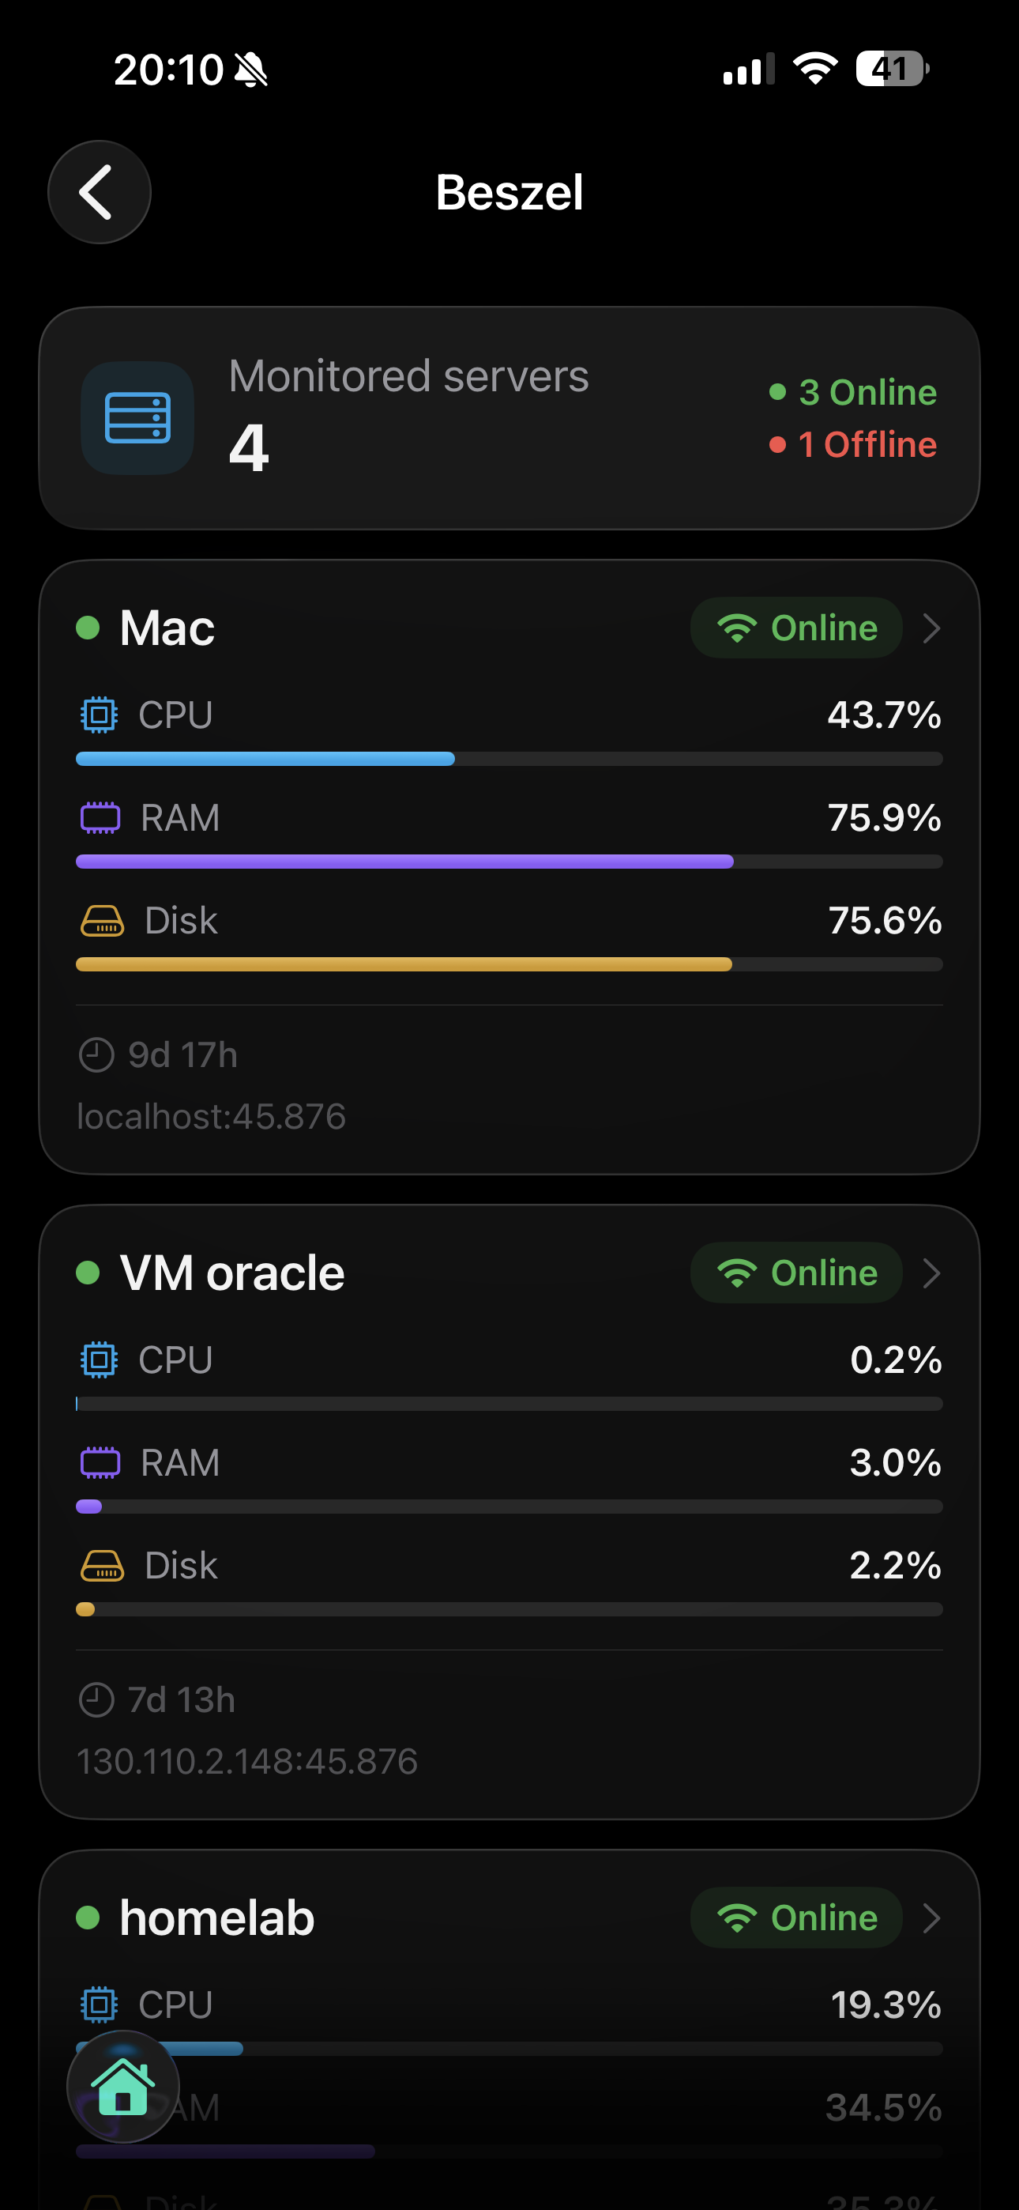Tap the floating home icon button

click(122, 2086)
